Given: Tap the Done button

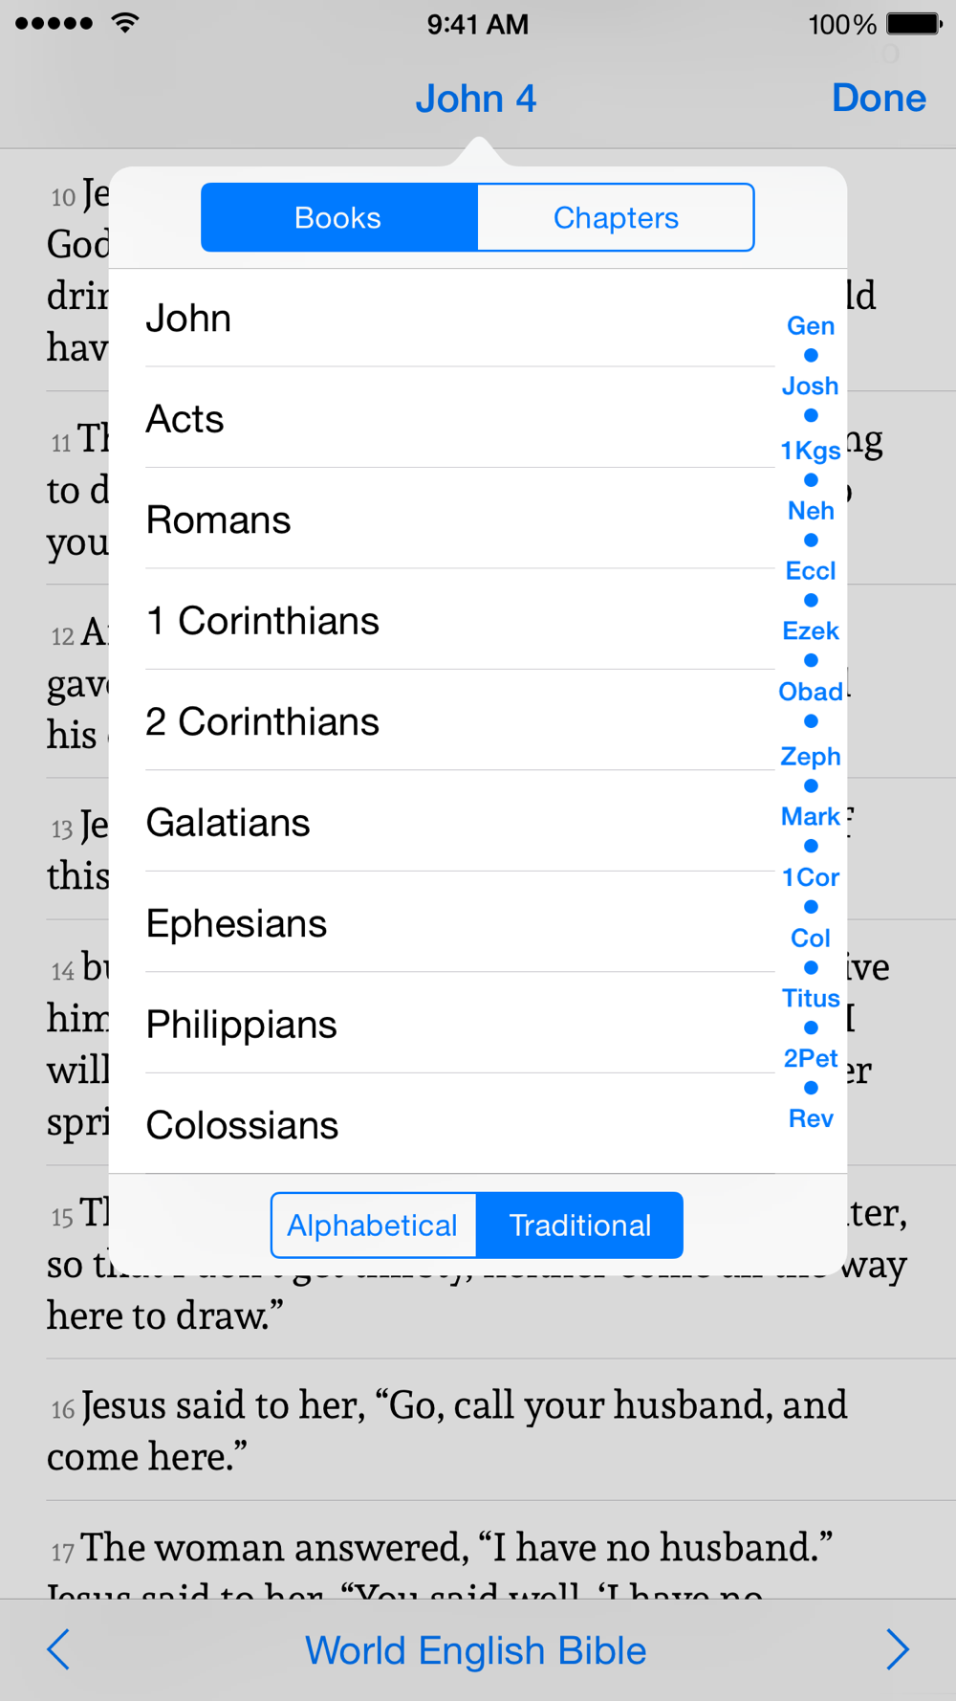Looking at the screenshot, I should [879, 98].
